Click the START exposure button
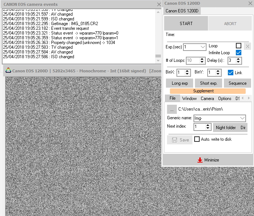The height and width of the screenshot is (216, 254). (186, 24)
